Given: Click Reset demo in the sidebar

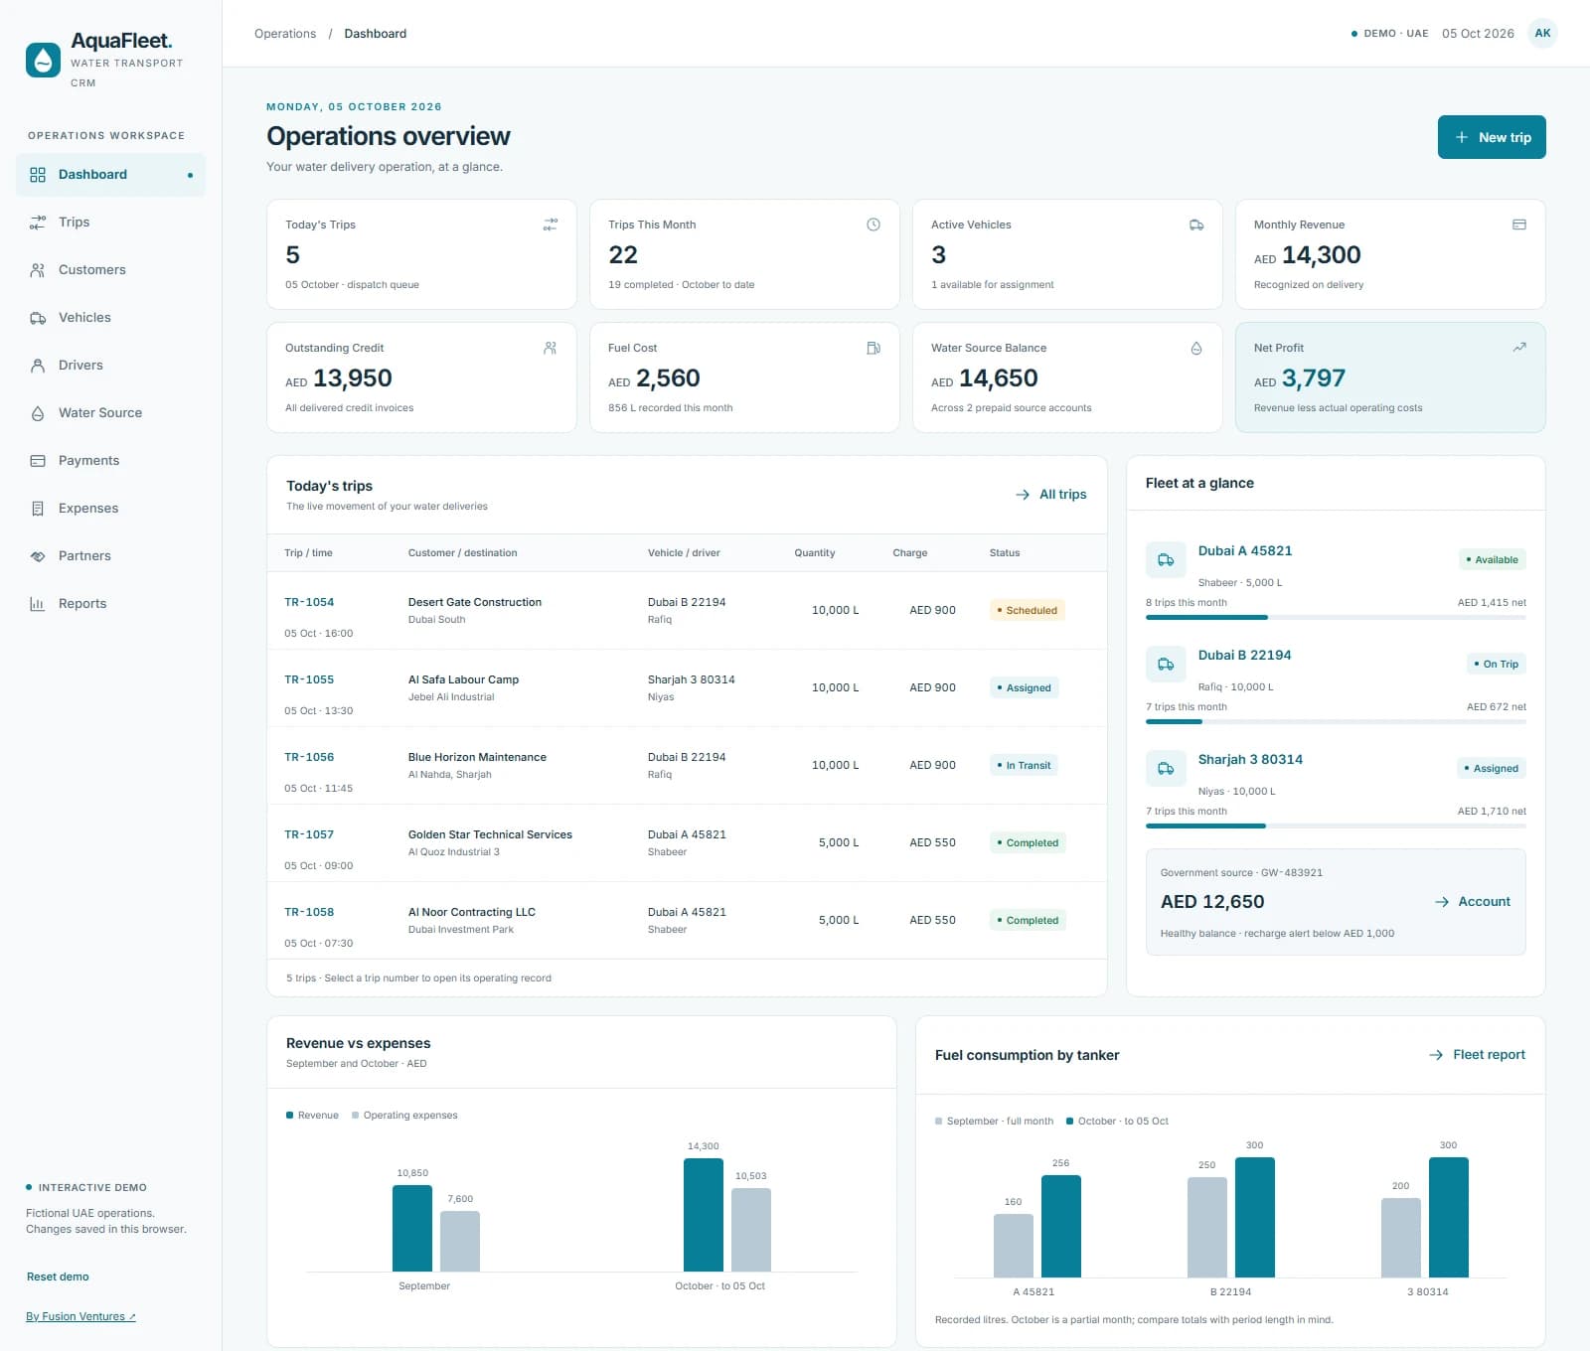Looking at the screenshot, I should pyautogui.click(x=58, y=1277).
